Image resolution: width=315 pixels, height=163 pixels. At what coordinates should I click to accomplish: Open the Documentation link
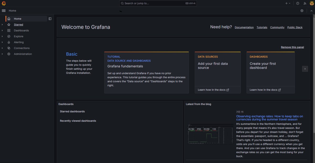[x=244, y=27]
